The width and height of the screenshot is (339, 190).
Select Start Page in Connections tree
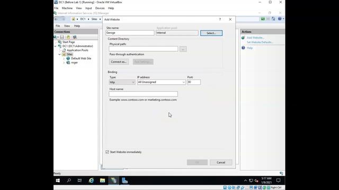pos(68,42)
